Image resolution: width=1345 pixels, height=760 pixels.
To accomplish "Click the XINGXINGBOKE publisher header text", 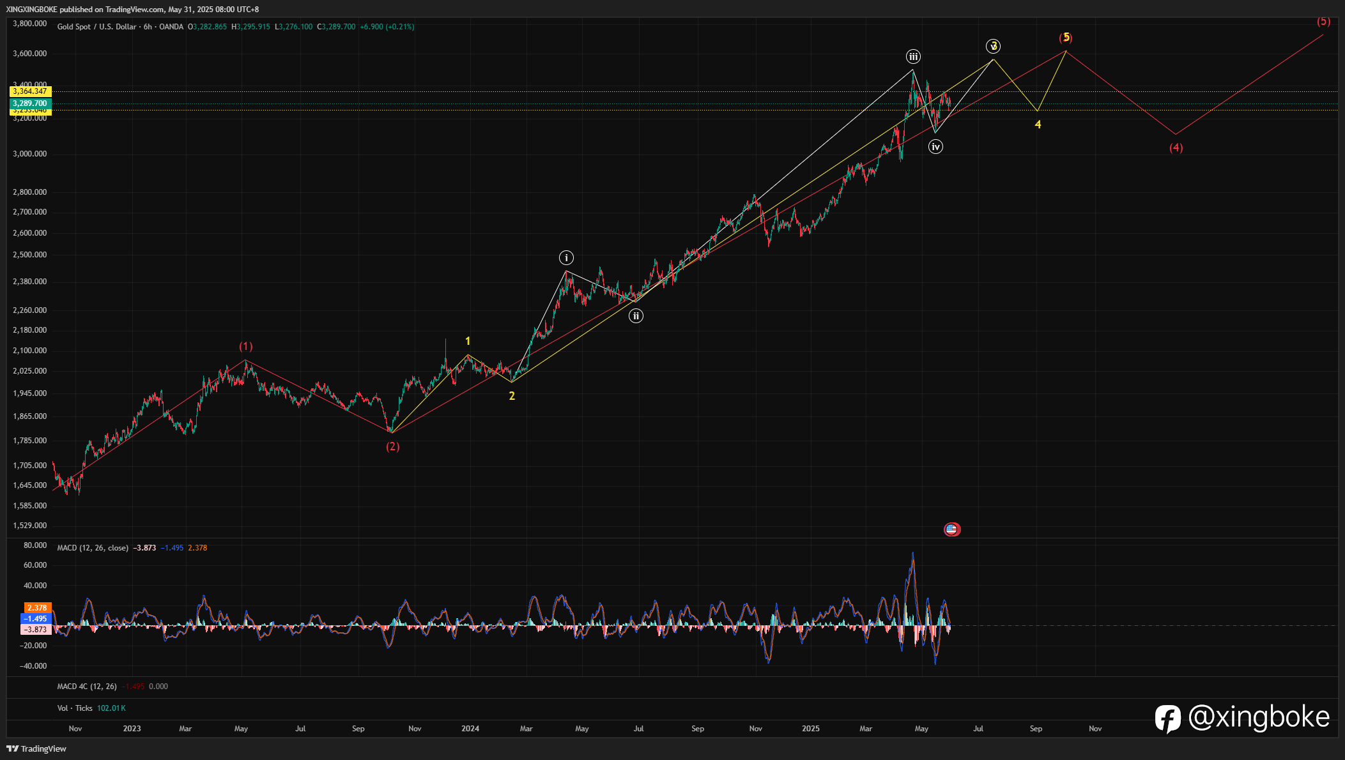I will click(x=31, y=10).
